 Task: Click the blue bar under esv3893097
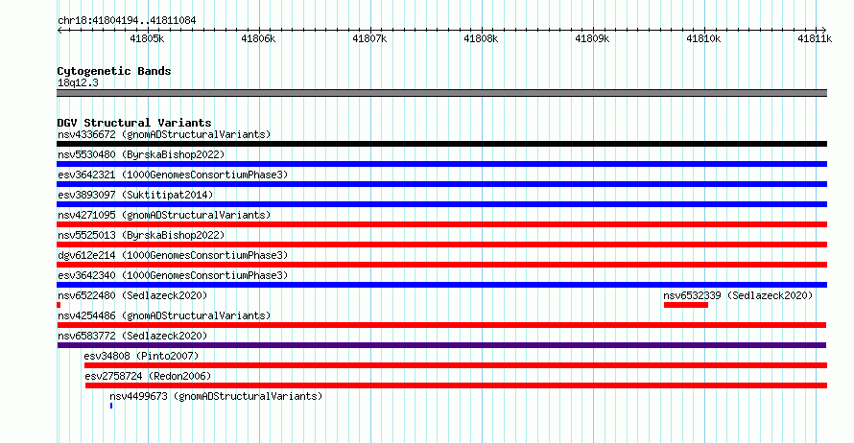click(441, 204)
